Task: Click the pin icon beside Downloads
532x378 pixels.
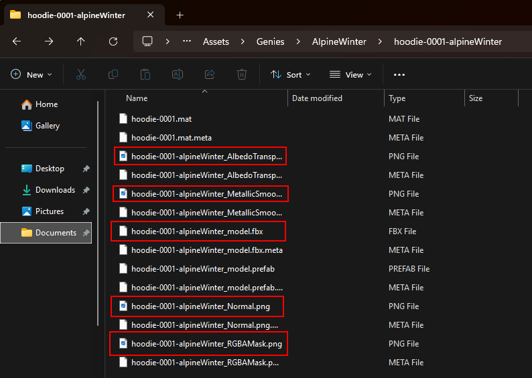Action: pyautogui.click(x=86, y=190)
